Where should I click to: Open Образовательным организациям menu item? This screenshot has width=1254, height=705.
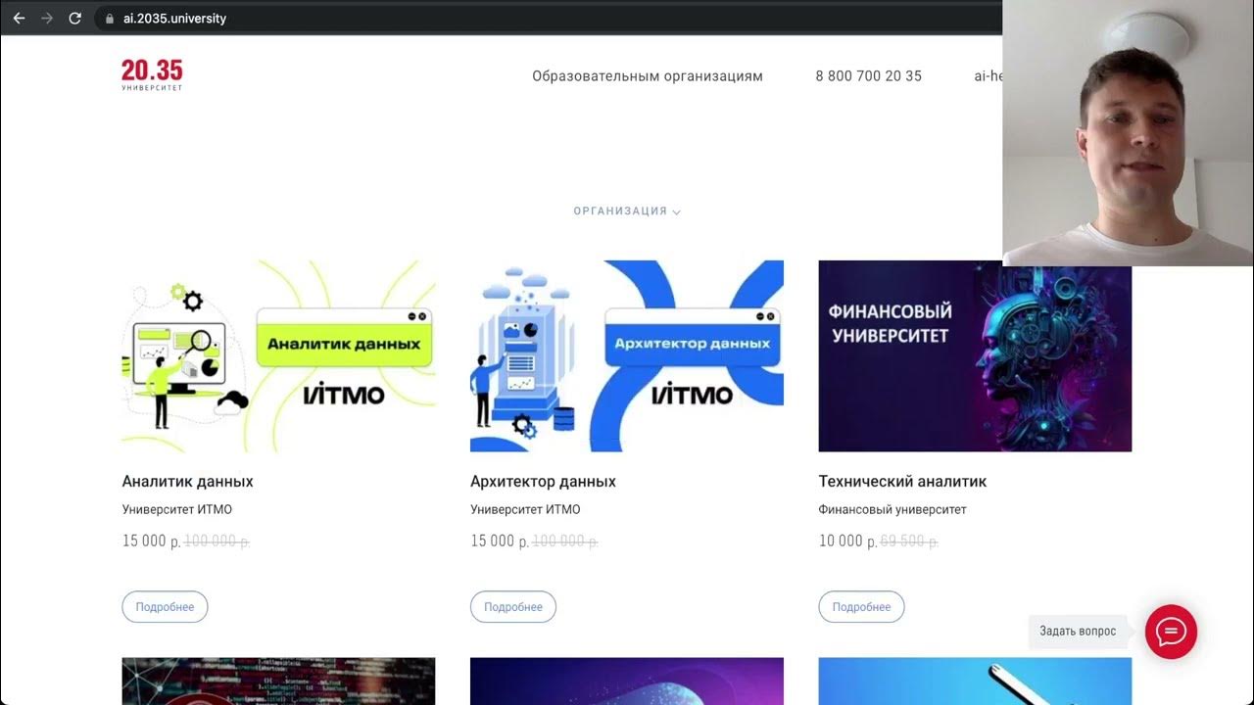648,75
